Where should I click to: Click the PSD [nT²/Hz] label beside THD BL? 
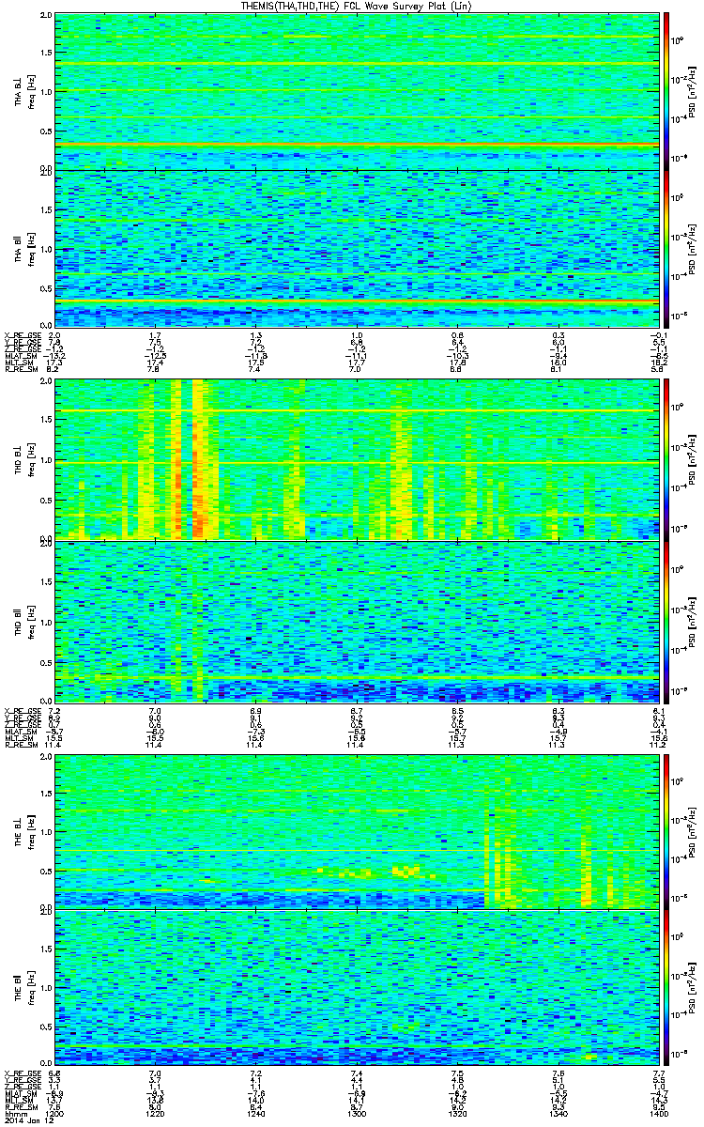693,458
